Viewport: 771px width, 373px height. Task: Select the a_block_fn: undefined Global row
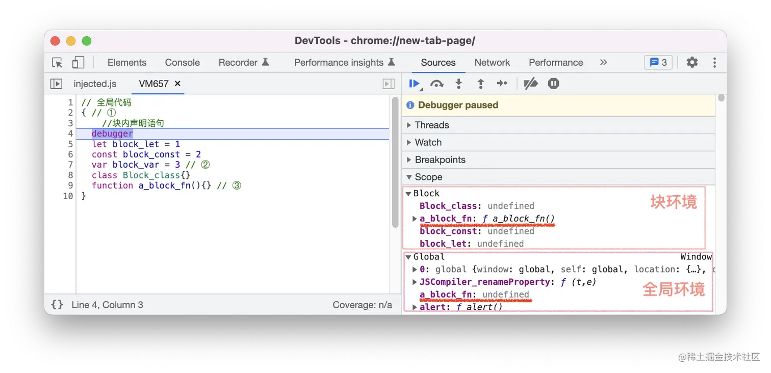[474, 294]
